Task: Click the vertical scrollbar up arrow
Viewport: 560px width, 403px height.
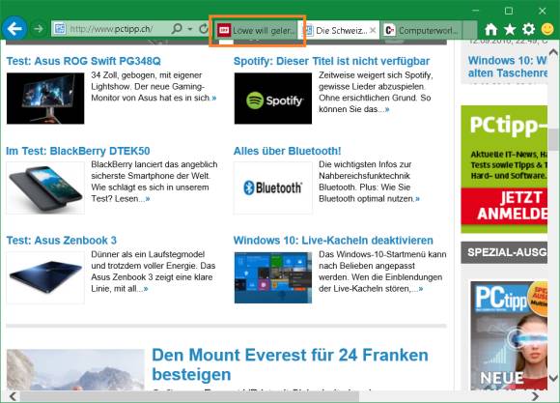Action: click(553, 52)
